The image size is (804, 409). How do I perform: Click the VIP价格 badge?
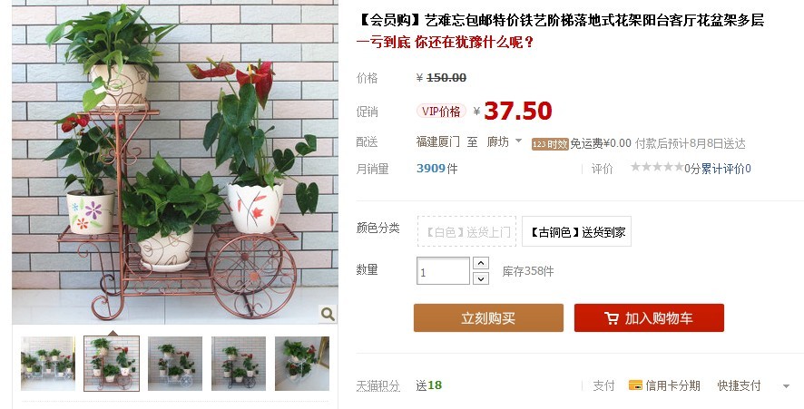(441, 112)
